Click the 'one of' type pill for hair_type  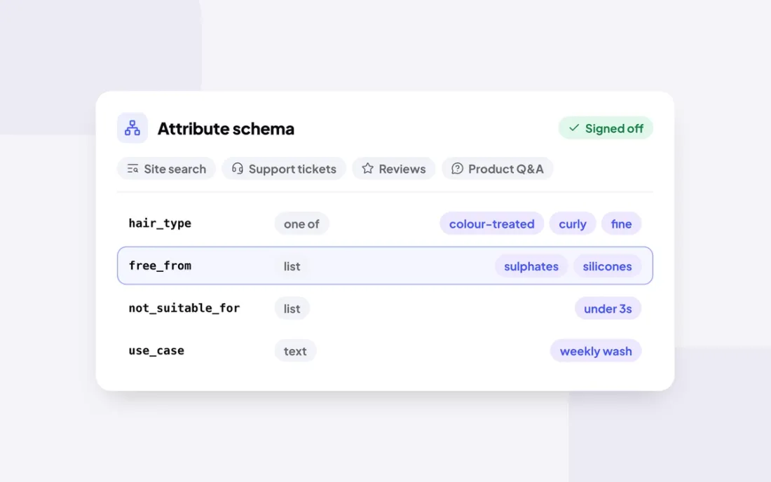[x=301, y=223]
